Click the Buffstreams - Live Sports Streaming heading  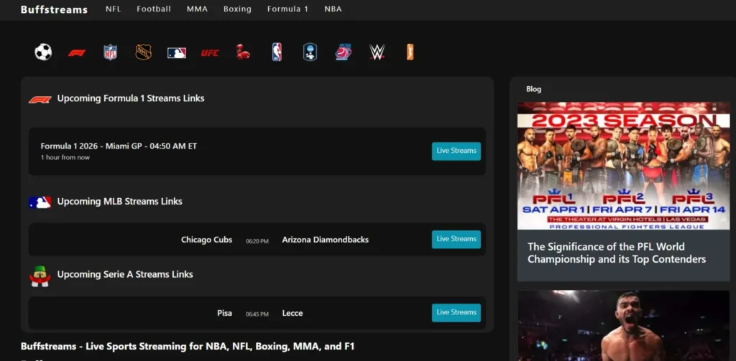pyautogui.click(x=188, y=347)
